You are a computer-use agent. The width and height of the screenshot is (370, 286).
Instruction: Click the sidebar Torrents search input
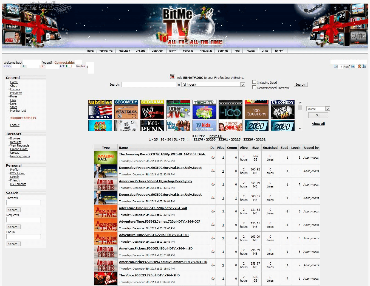pos(24,203)
